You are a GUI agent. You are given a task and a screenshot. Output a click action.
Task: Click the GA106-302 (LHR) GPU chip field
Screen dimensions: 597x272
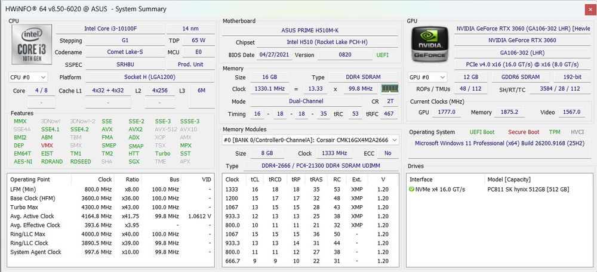(x=522, y=52)
